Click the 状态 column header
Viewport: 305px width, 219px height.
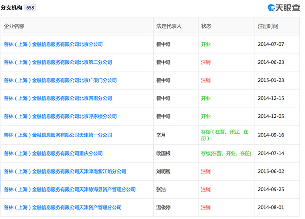pos(206,26)
